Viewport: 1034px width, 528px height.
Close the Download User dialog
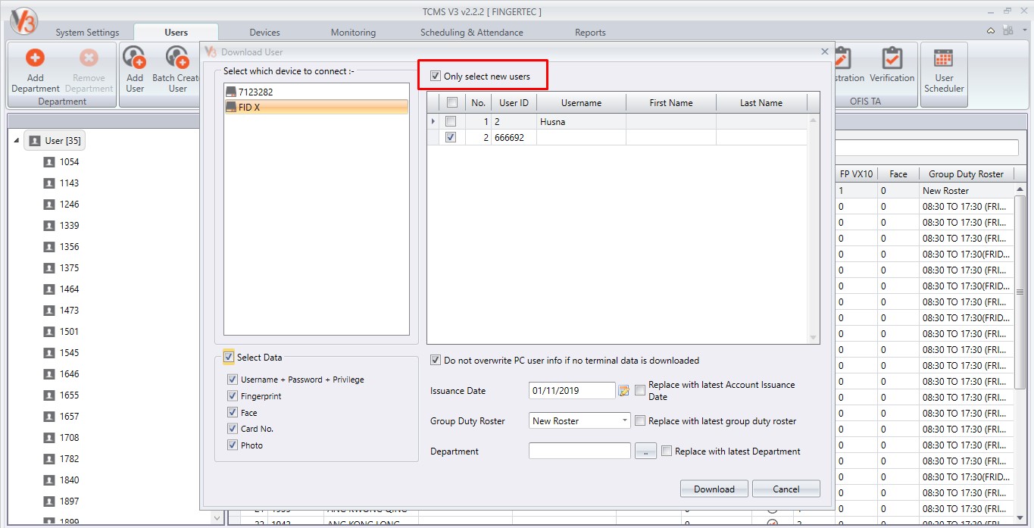click(x=825, y=52)
